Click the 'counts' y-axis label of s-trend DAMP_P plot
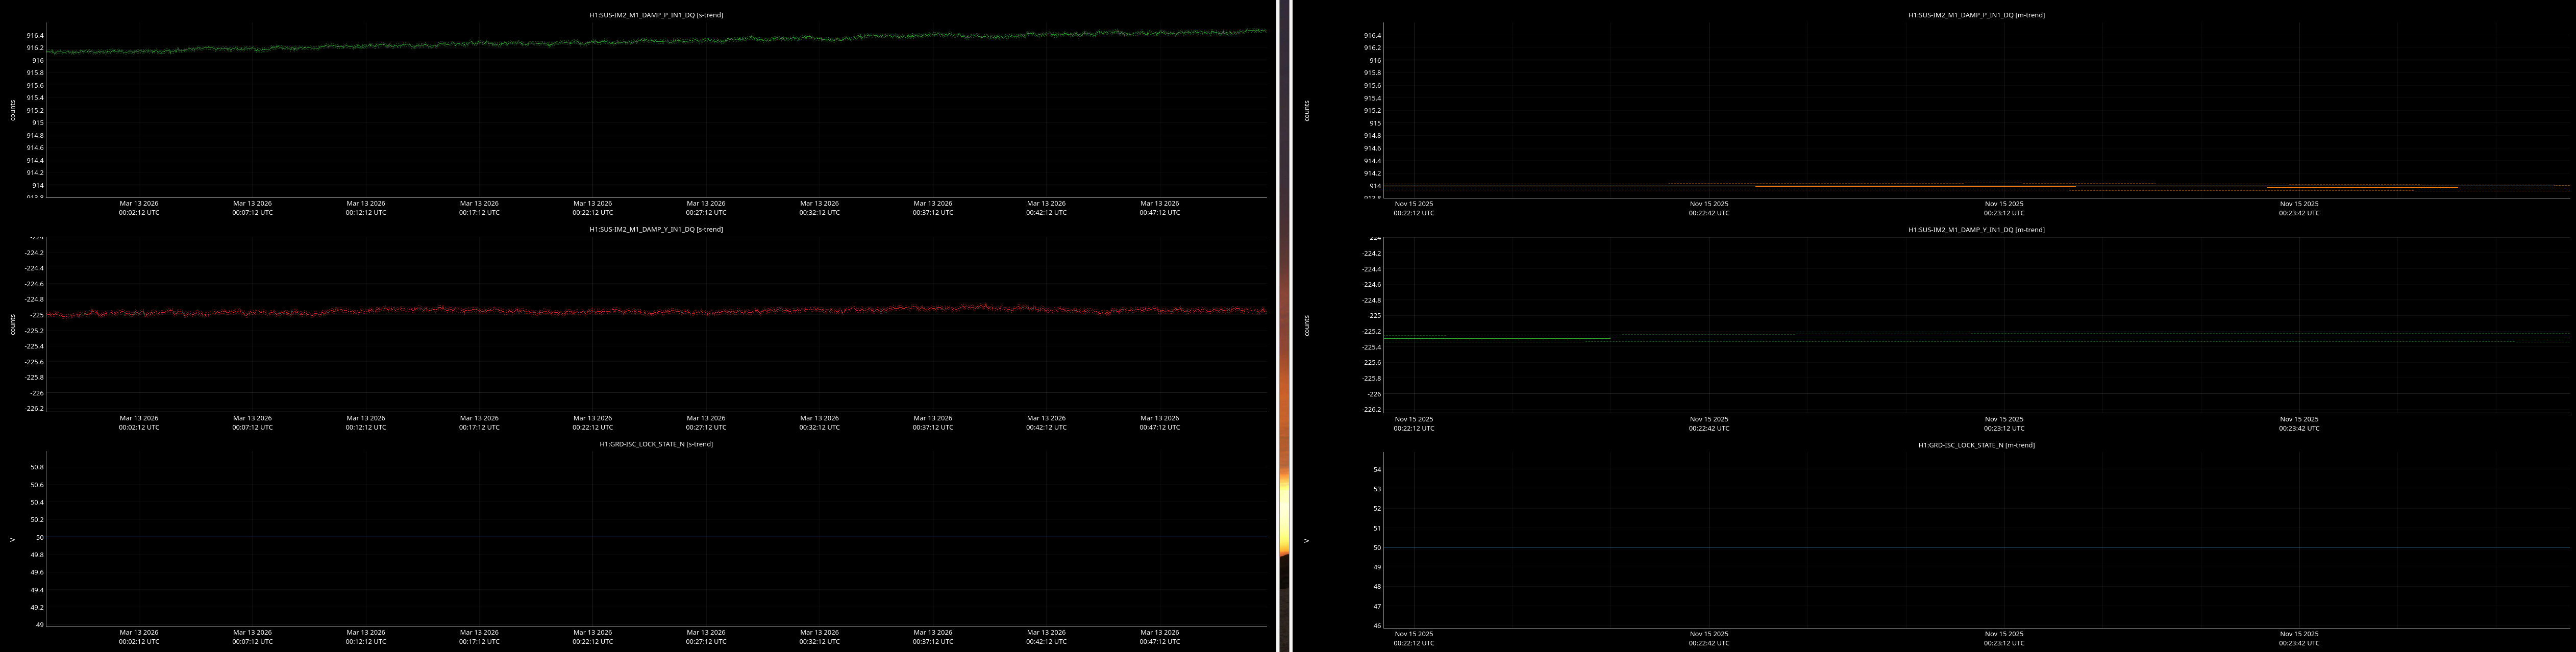The width and height of the screenshot is (2576, 652). point(13,110)
